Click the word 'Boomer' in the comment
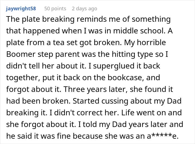Image resolution: width=195 pixels, height=144 pixels. click(x=21, y=54)
